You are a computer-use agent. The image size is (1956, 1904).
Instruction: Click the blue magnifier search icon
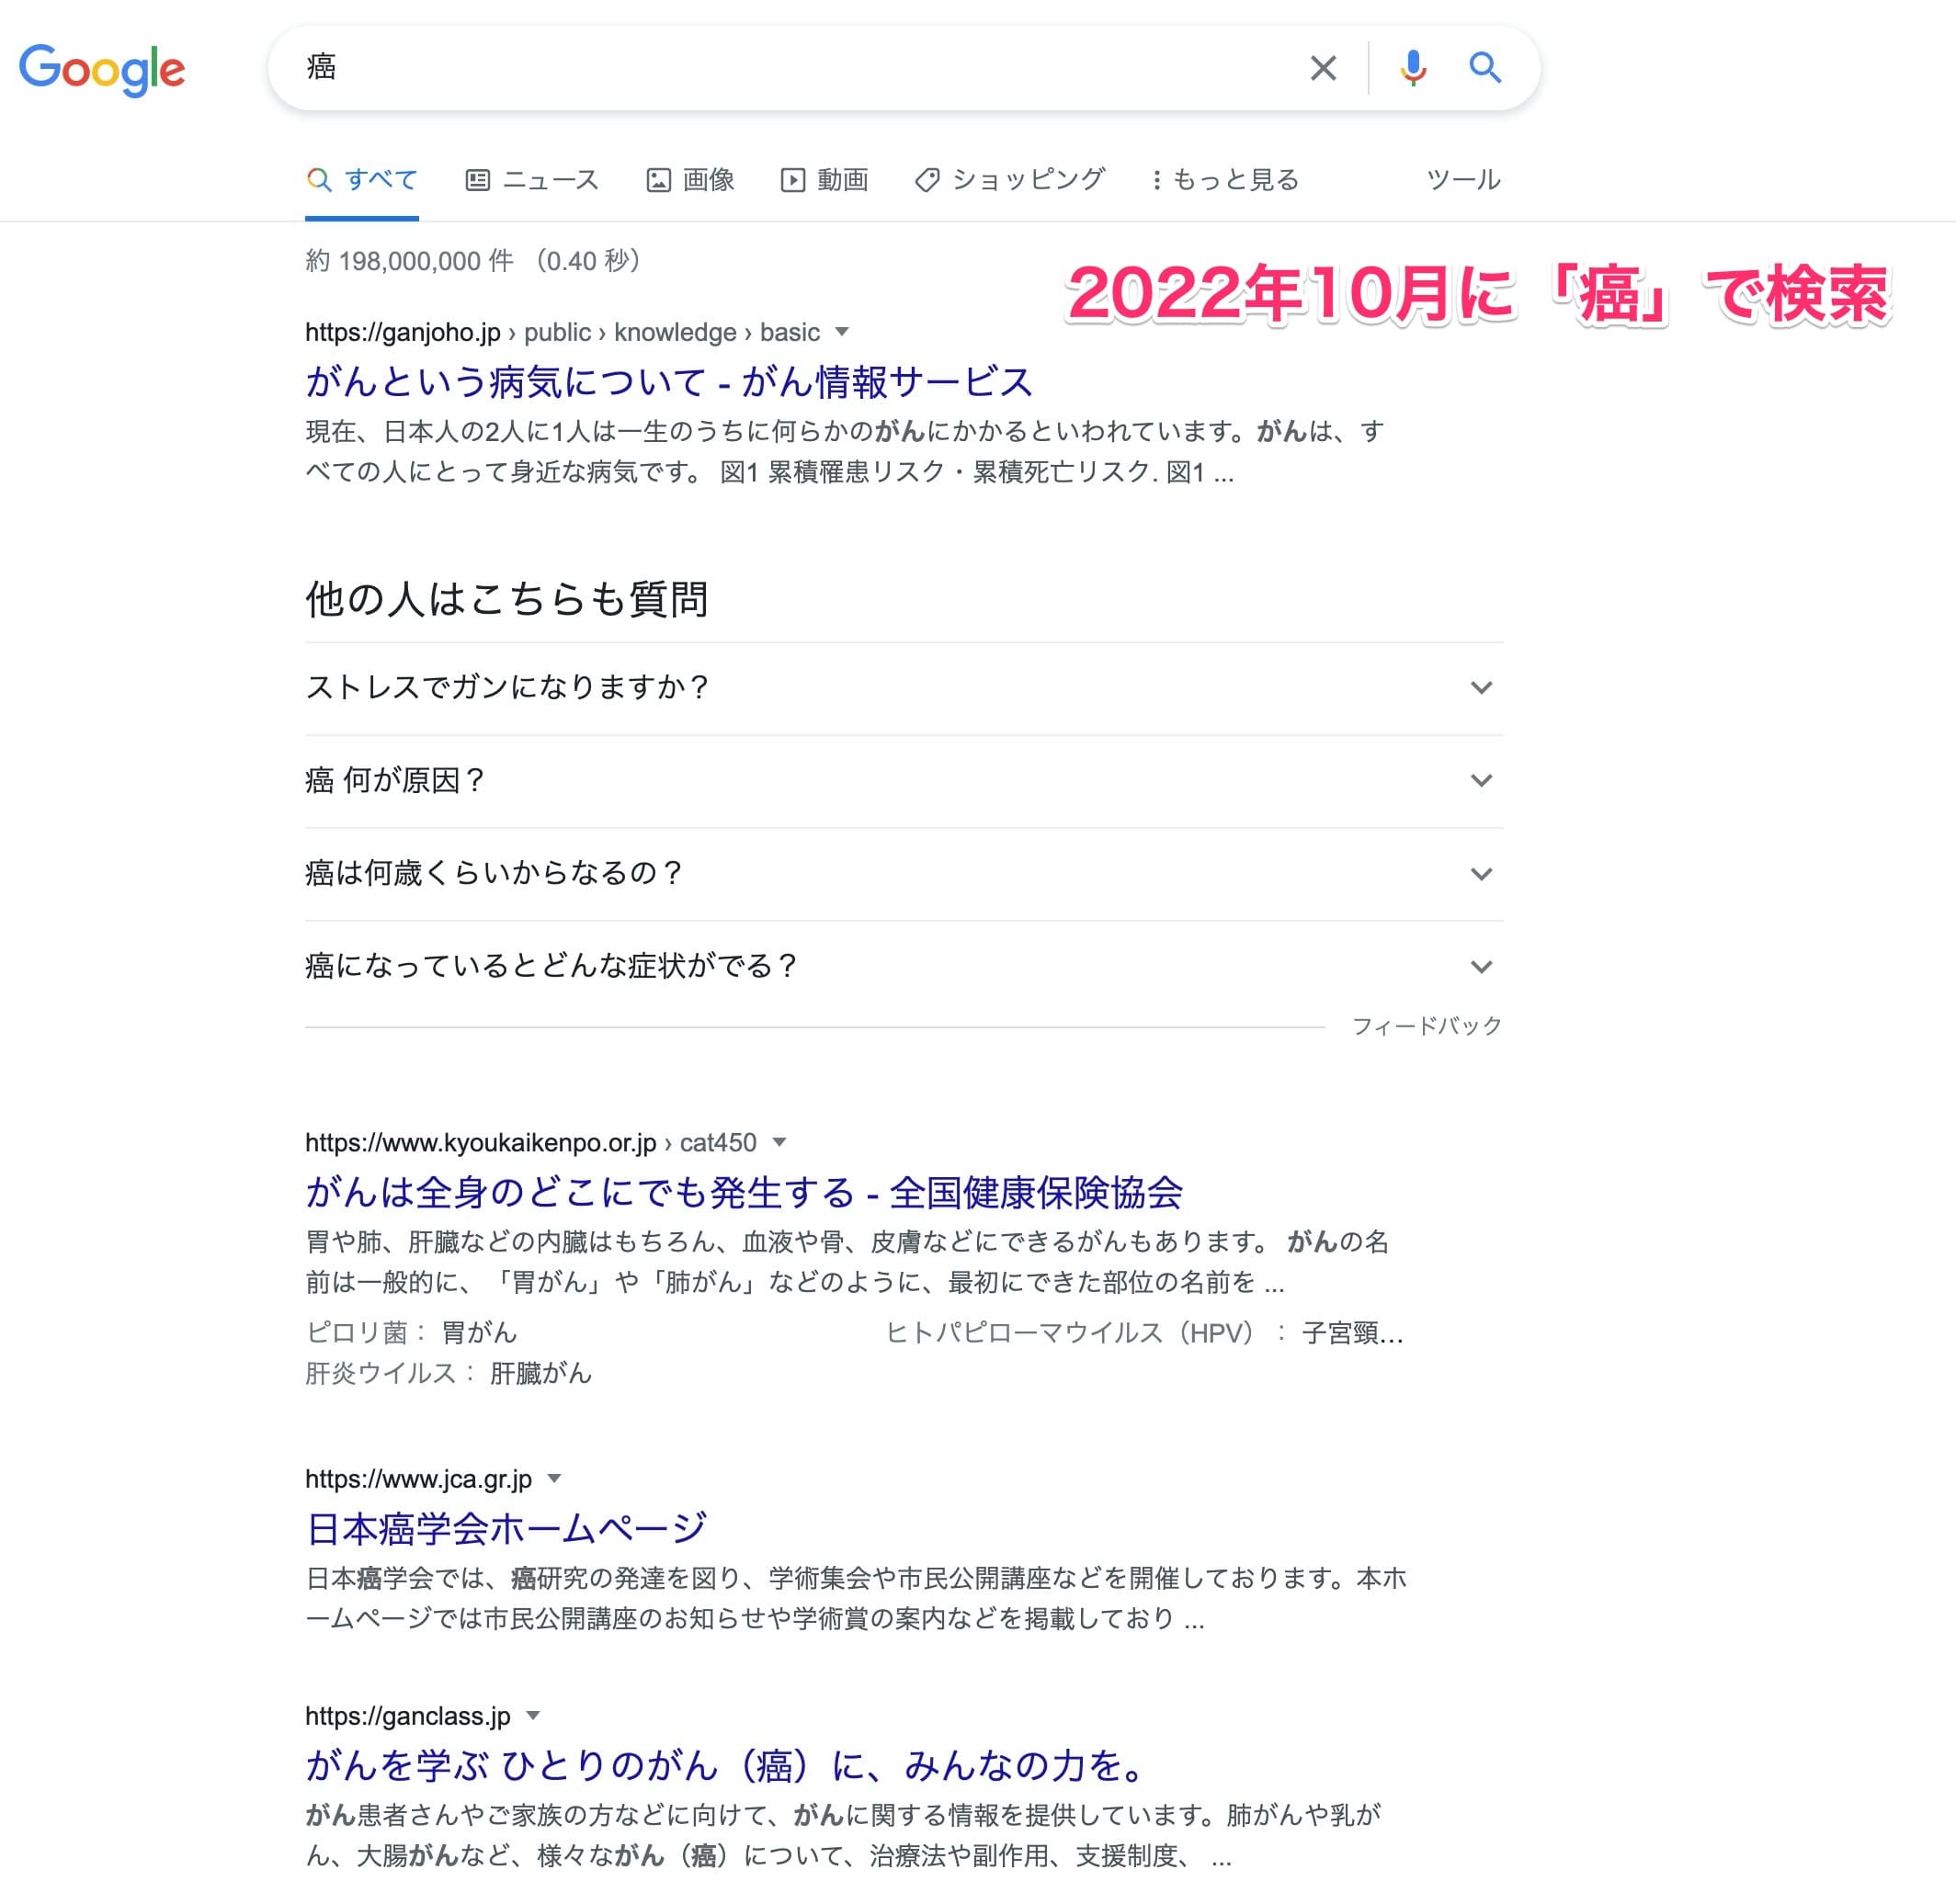(x=1484, y=68)
